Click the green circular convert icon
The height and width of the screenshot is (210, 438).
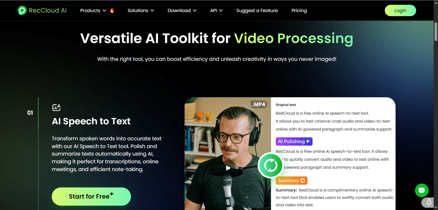pyautogui.click(x=270, y=165)
